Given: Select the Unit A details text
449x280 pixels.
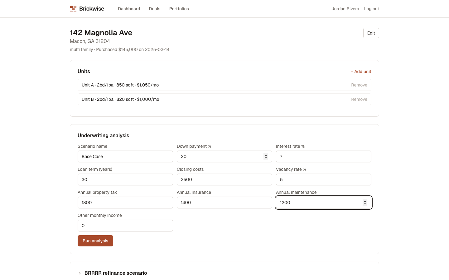Looking at the screenshot, I should point(120,85).
